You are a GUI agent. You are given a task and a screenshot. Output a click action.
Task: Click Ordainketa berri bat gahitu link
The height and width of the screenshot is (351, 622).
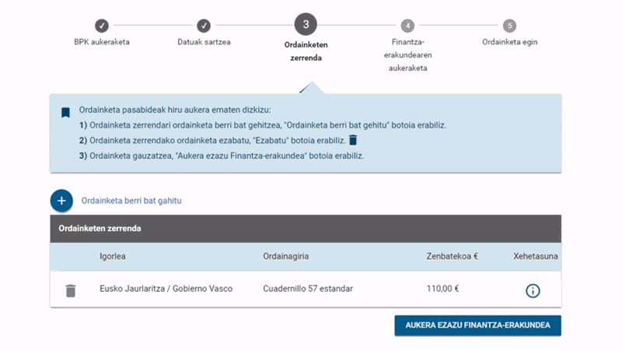(131, 201)
